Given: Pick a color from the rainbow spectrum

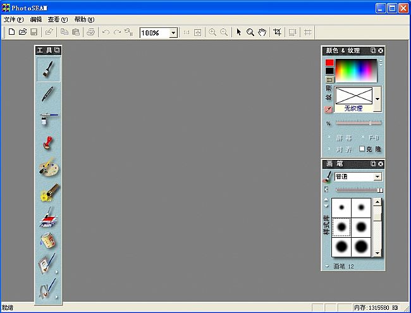Looking at the screenshot, I should (x=356, y=71).
